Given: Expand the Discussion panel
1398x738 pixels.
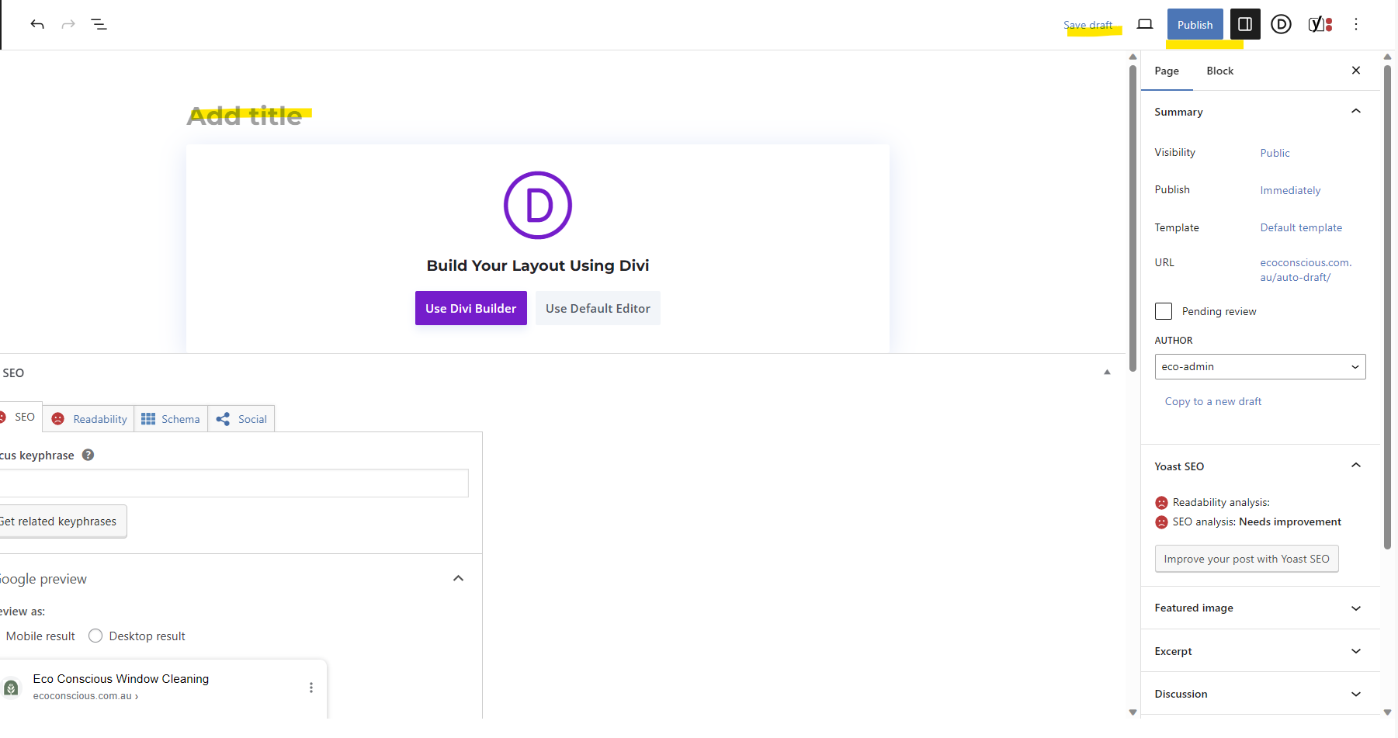Looking at the screenshot, I should [x=1260, y=694].
